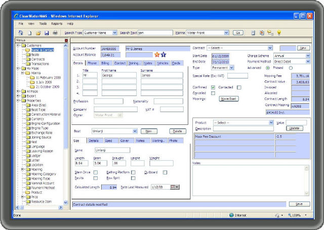Switch to the Billing tab
The width and height of the screenshot is (324, 230).
pyautogui.click(x=105, y=63)
